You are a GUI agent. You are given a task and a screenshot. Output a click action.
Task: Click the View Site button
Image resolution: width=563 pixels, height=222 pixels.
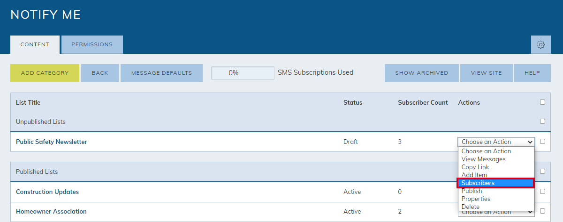coord(487,73)
